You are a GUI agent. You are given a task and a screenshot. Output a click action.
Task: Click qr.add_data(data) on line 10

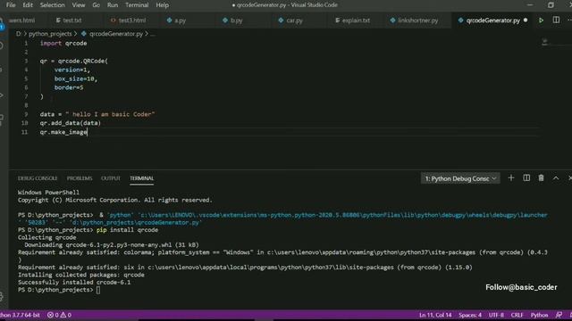[x=71, y=123]
